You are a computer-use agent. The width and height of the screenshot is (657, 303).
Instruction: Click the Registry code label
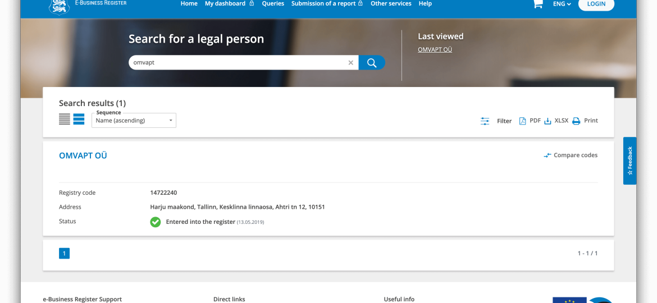coord(77,193)
